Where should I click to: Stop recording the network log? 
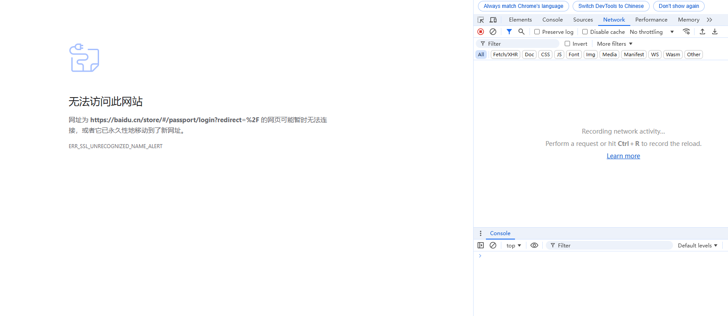click(x=481, y=32)
